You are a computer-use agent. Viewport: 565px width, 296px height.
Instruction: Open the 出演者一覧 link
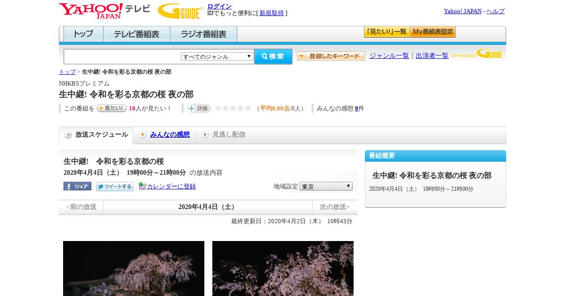tap(432, 55)
